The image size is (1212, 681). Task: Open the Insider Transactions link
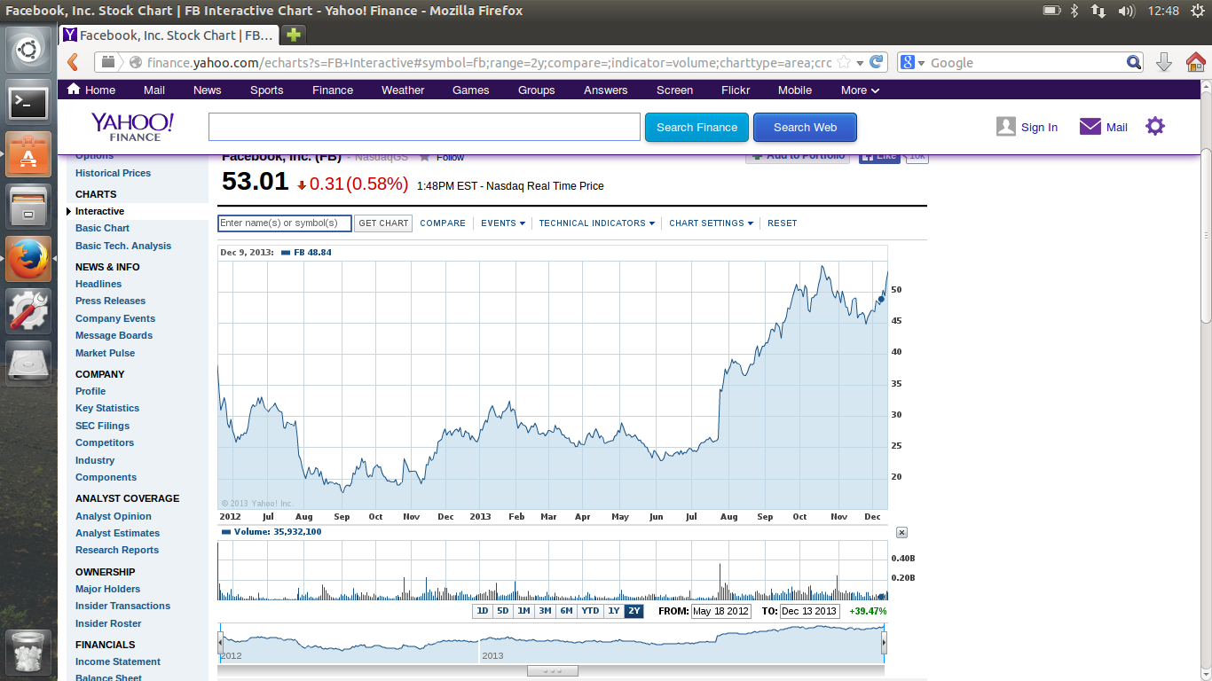[122, 606]
